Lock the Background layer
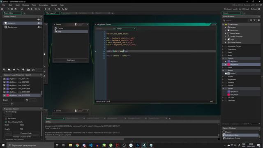Screen dimensions: 263x148 (x=41, y=27)
